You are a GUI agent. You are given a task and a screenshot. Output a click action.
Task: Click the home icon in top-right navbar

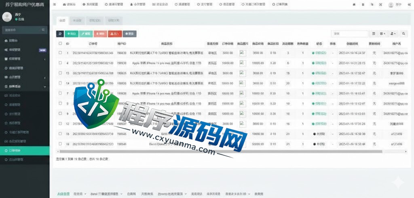click(x=354, y=4)
